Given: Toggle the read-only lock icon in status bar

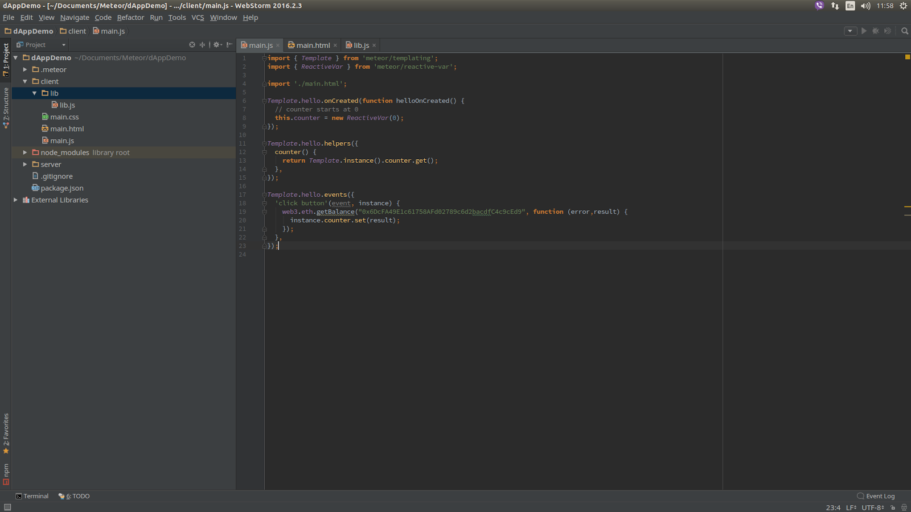Looking at the screenshot, I should [x=893, y=507].
